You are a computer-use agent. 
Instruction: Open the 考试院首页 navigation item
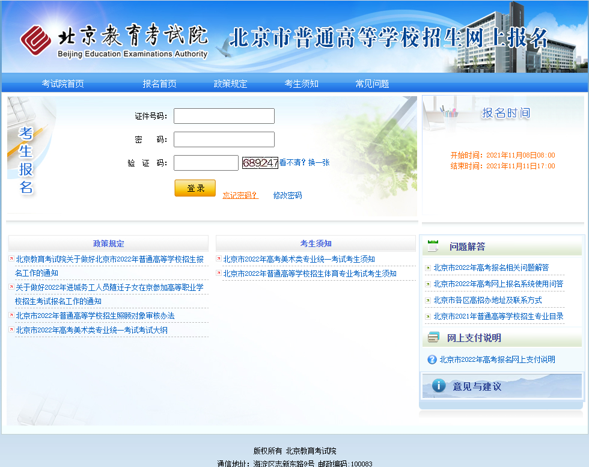(63, 84)
